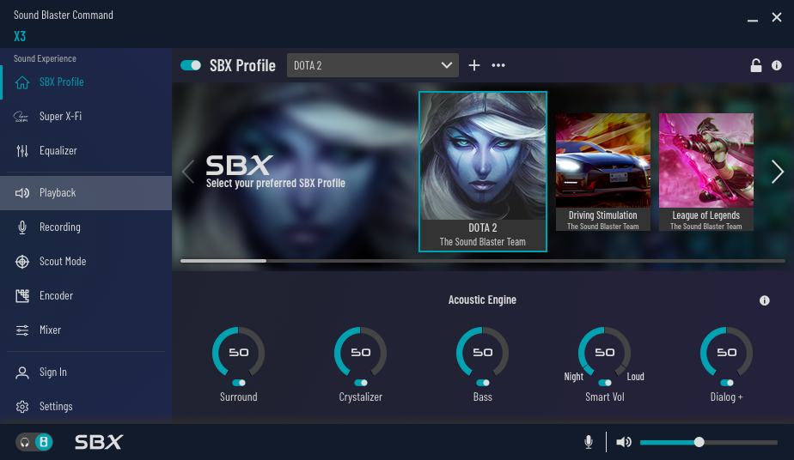Open the Recording section
This screenshot has height=460, width=794.
pyautogui.click(x=86, y=227)
